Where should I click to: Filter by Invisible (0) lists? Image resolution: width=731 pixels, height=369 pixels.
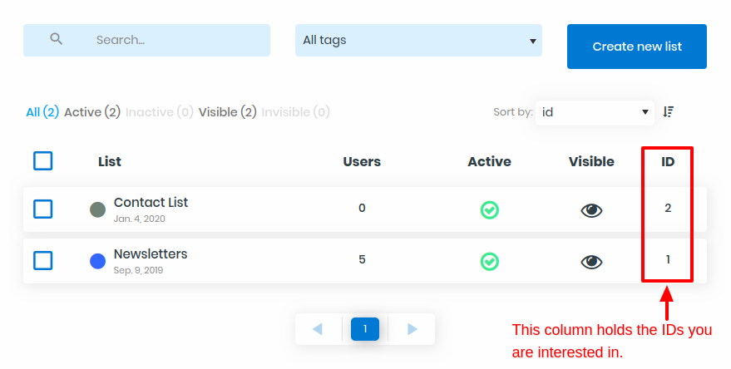[x=295, y=112]
